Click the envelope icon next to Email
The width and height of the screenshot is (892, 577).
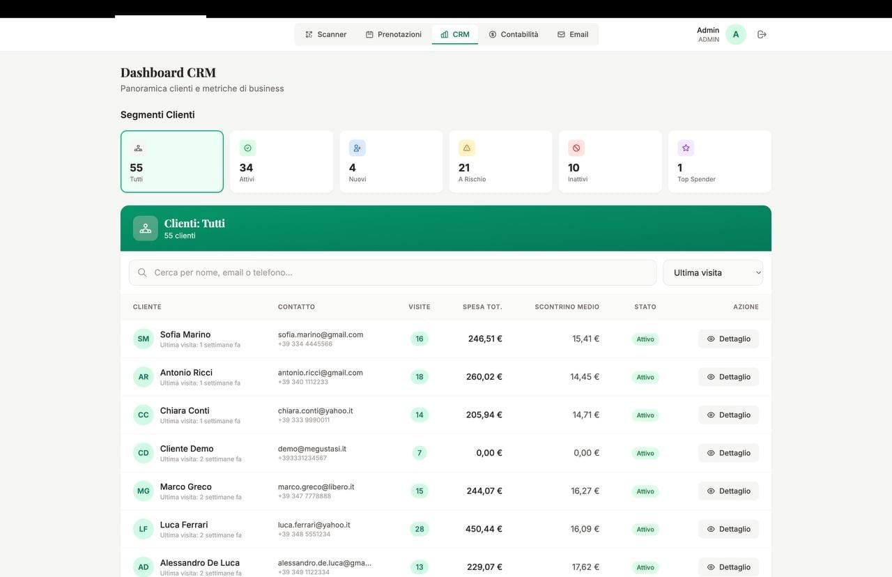[x=560, y=33]
